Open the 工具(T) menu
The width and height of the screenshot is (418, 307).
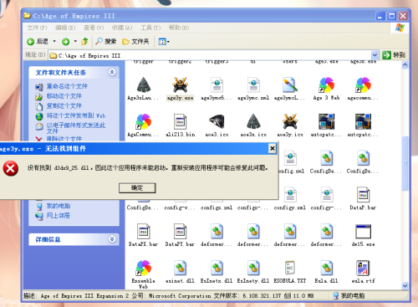pyautogui.click(x=150, y=28)
